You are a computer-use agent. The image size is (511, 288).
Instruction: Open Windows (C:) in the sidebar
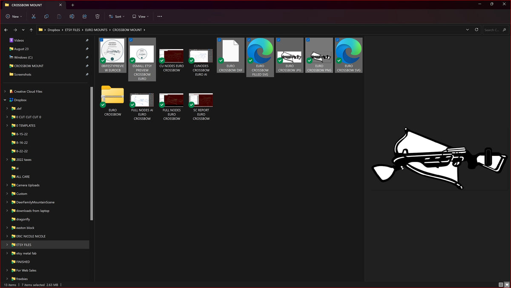(x=23, y=58)
